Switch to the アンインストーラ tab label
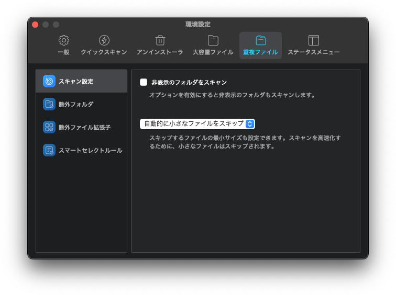 [160, 52]
